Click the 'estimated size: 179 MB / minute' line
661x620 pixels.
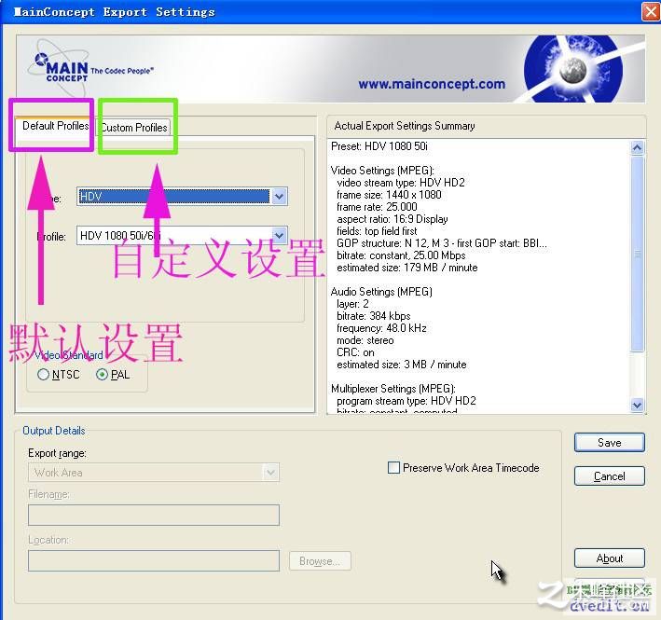406,268
